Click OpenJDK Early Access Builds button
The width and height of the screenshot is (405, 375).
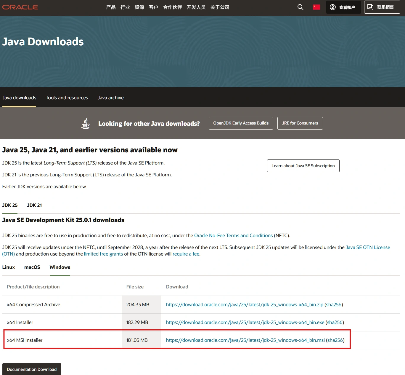241,123
